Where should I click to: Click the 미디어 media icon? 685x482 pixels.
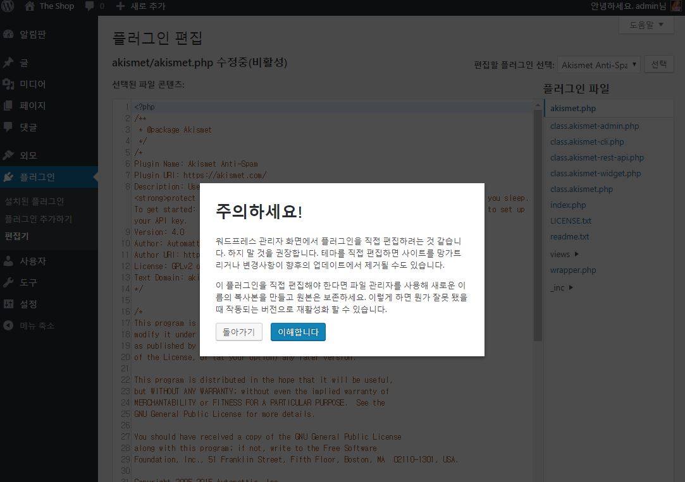[x=8, y=84]
